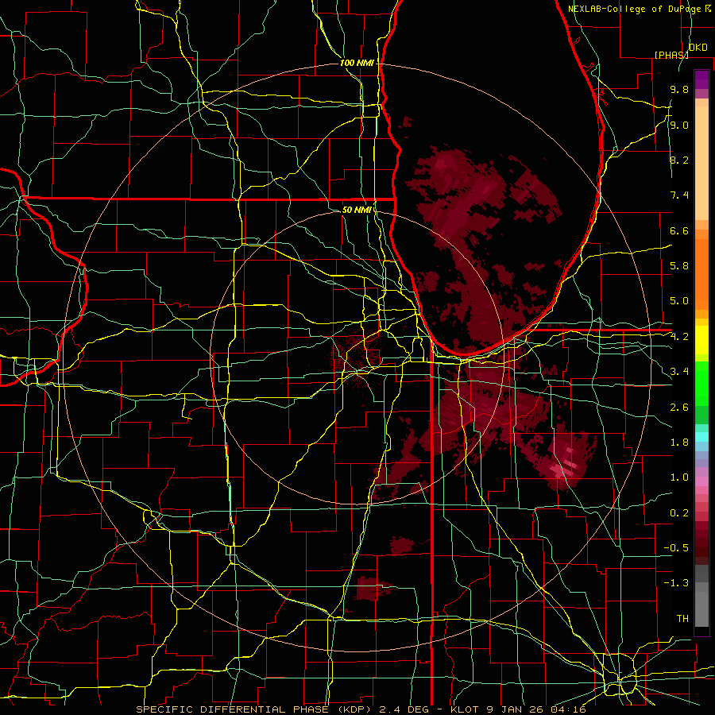715x715 pixels.
Task: Select the 7.4 scale value
Action: point(679,195)
